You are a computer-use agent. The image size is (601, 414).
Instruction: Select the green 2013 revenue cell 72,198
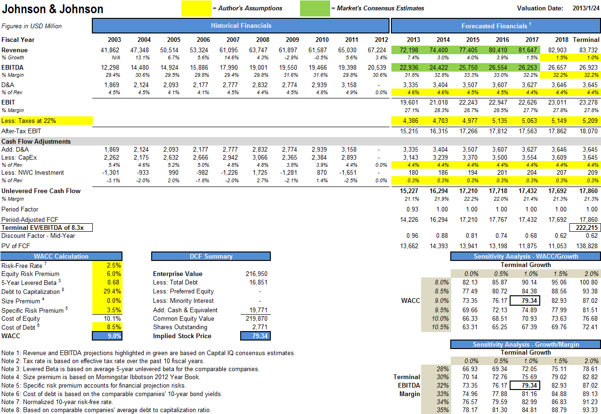tap(406, 50)
